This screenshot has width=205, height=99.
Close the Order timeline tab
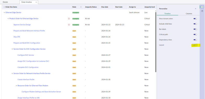point(36,2)
